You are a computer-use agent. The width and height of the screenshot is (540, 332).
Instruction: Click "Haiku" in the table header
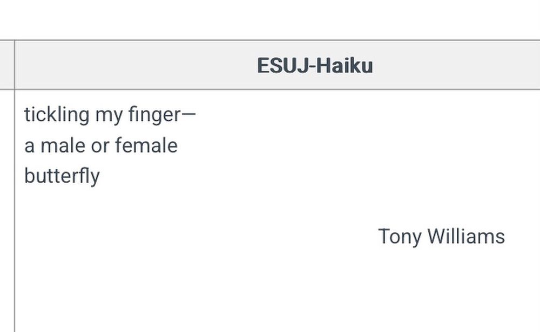pos(345,66)
